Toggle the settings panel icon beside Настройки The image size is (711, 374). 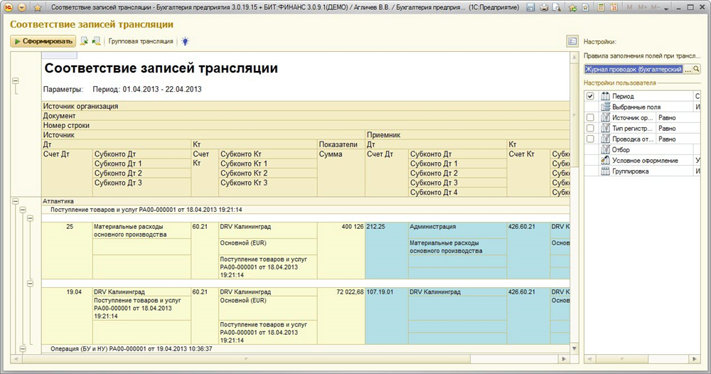572,41
